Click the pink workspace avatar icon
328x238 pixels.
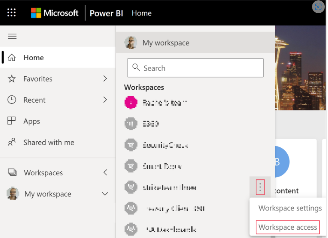(x=131, y=103)
